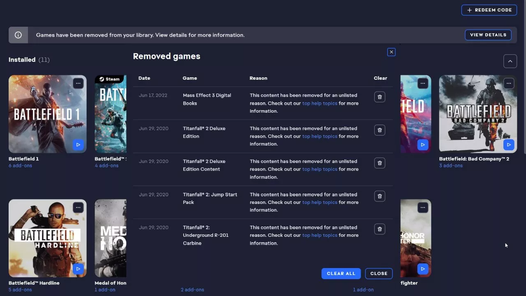
Task: Click the Redeem Code button
Action: (x=489, y=10)
